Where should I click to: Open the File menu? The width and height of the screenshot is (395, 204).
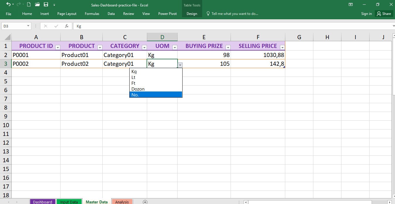(x=8, y=13)
